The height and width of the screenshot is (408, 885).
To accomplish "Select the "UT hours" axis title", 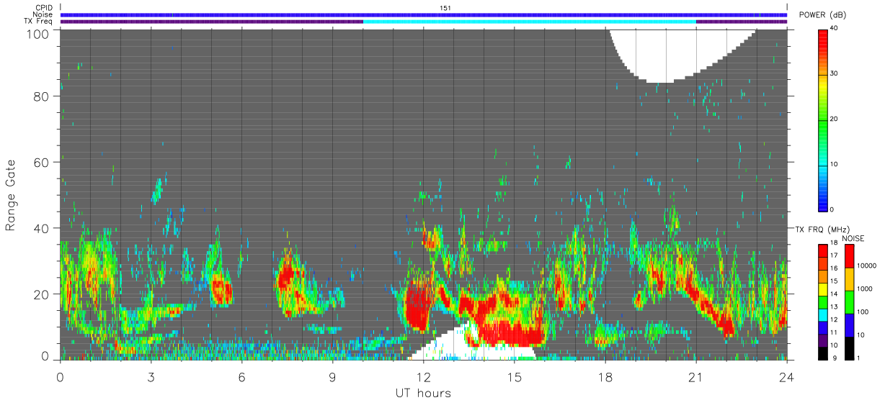I will 423,394.
